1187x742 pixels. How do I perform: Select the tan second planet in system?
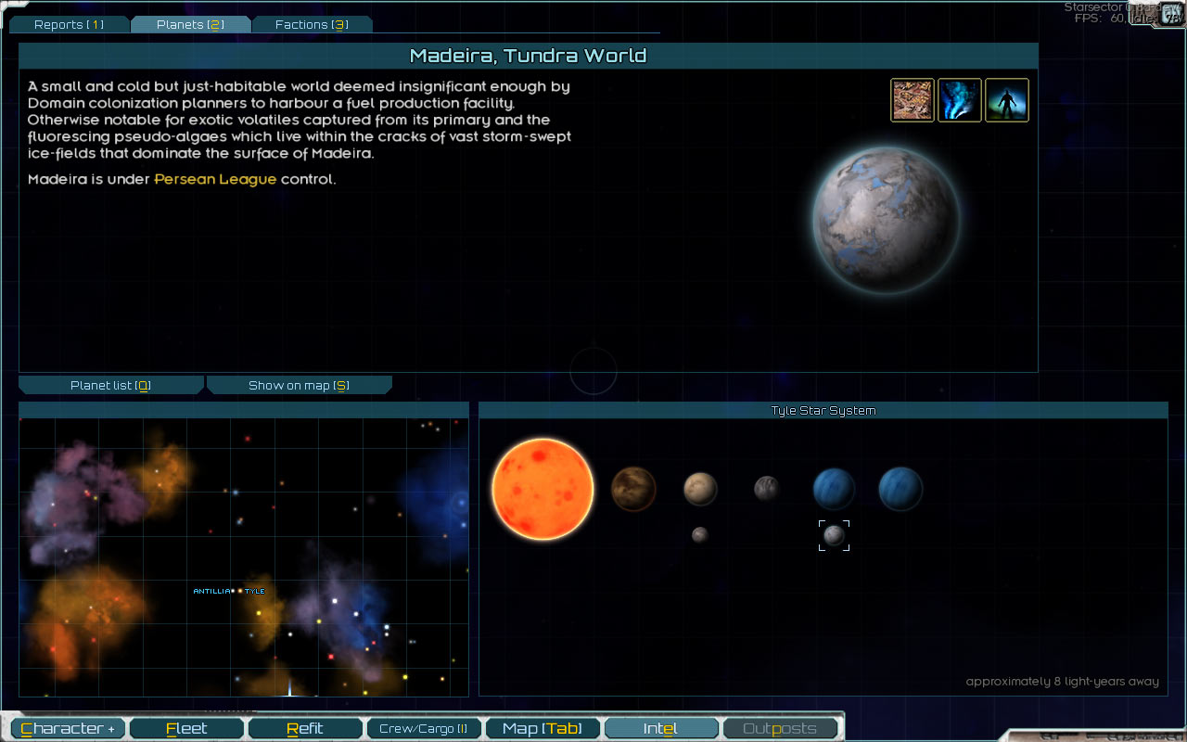700,489
